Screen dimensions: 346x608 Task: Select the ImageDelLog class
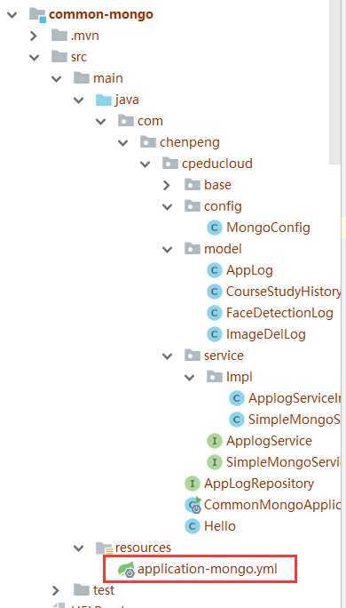tap(256, 334)
